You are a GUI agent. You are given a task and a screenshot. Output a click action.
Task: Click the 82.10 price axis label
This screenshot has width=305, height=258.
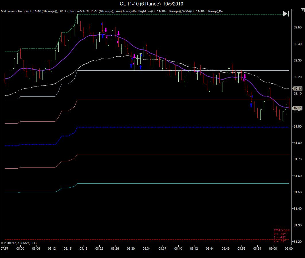click(x=298, y=93)
